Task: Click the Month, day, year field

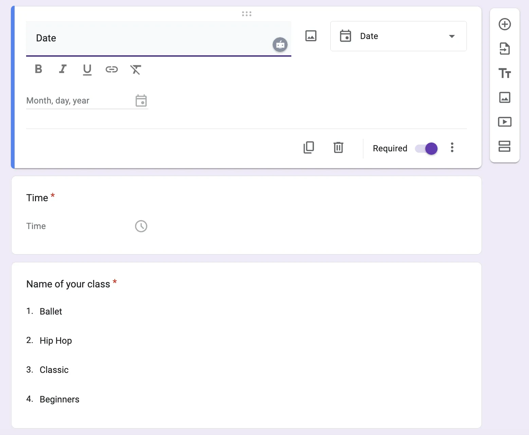Action: (x=87, y=101)
